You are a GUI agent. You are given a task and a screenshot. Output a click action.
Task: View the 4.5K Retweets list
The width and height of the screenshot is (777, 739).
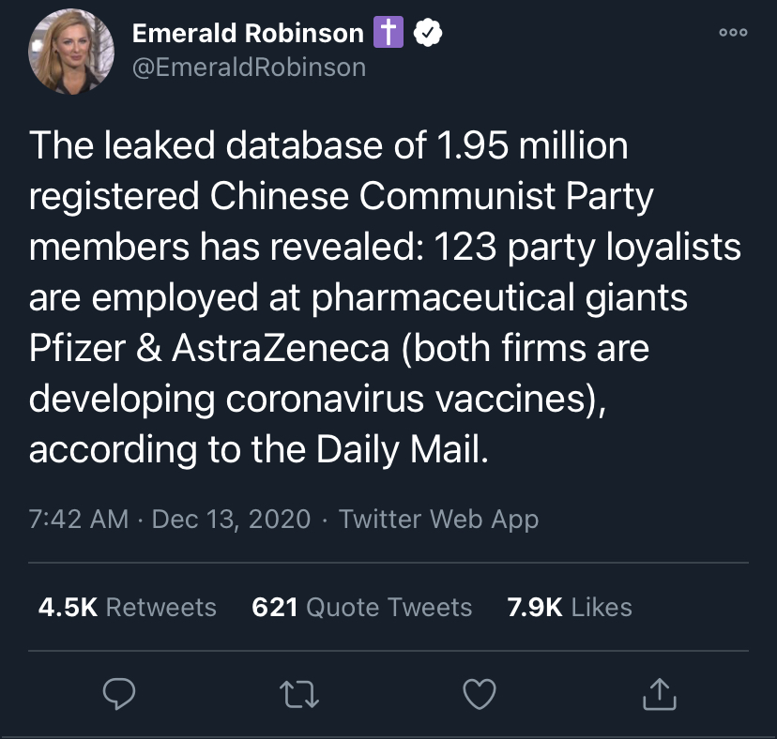coord(127,607)
